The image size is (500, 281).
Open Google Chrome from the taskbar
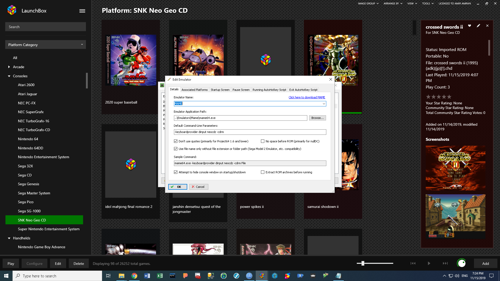pos(134,276)
